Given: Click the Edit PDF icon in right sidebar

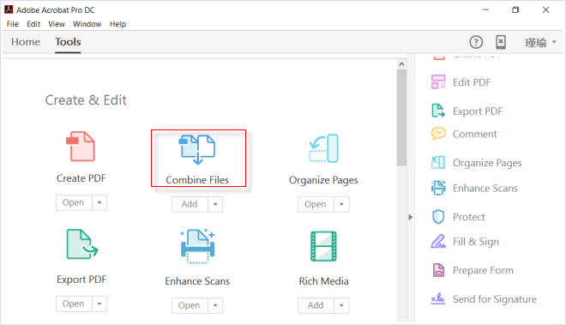Looking at the screenshot, I should tap(438, 82).
